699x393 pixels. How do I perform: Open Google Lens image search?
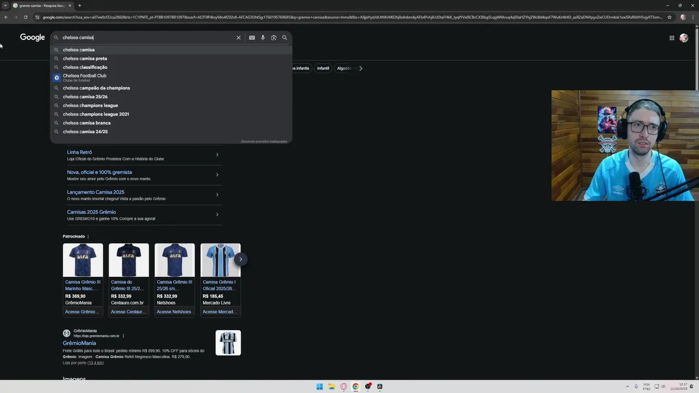click(x=274, y=38)
